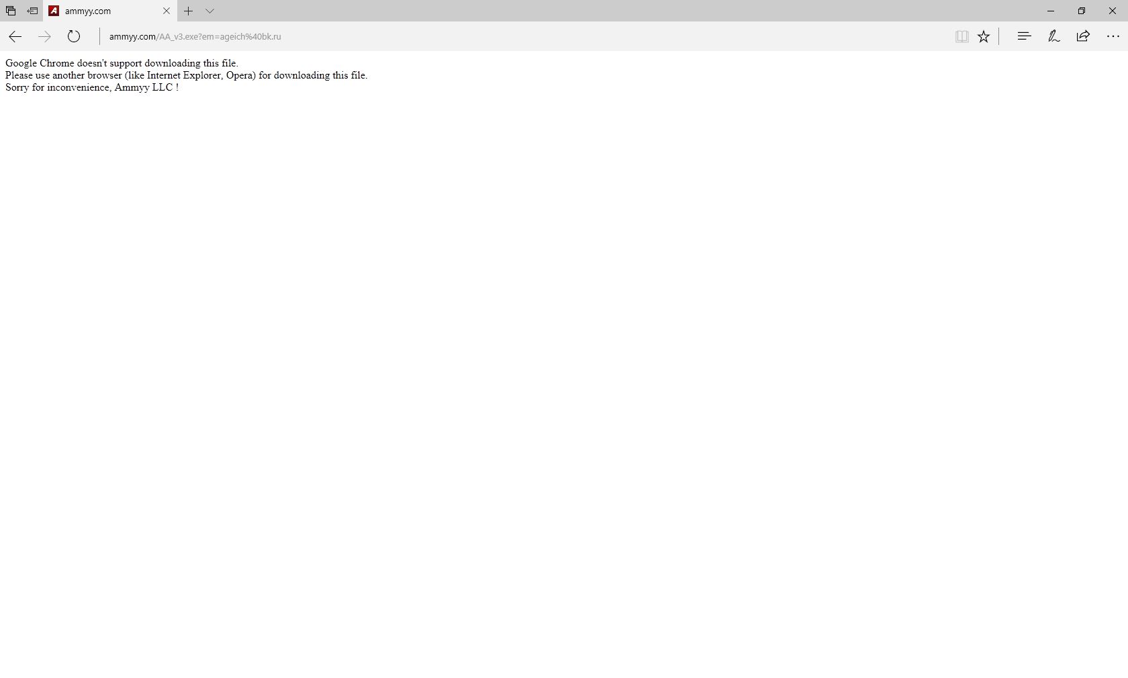Image resolution: width=1128 pixels, height=678 pixels.
Task: Minimize the browser window
Action: (1051, 11)
